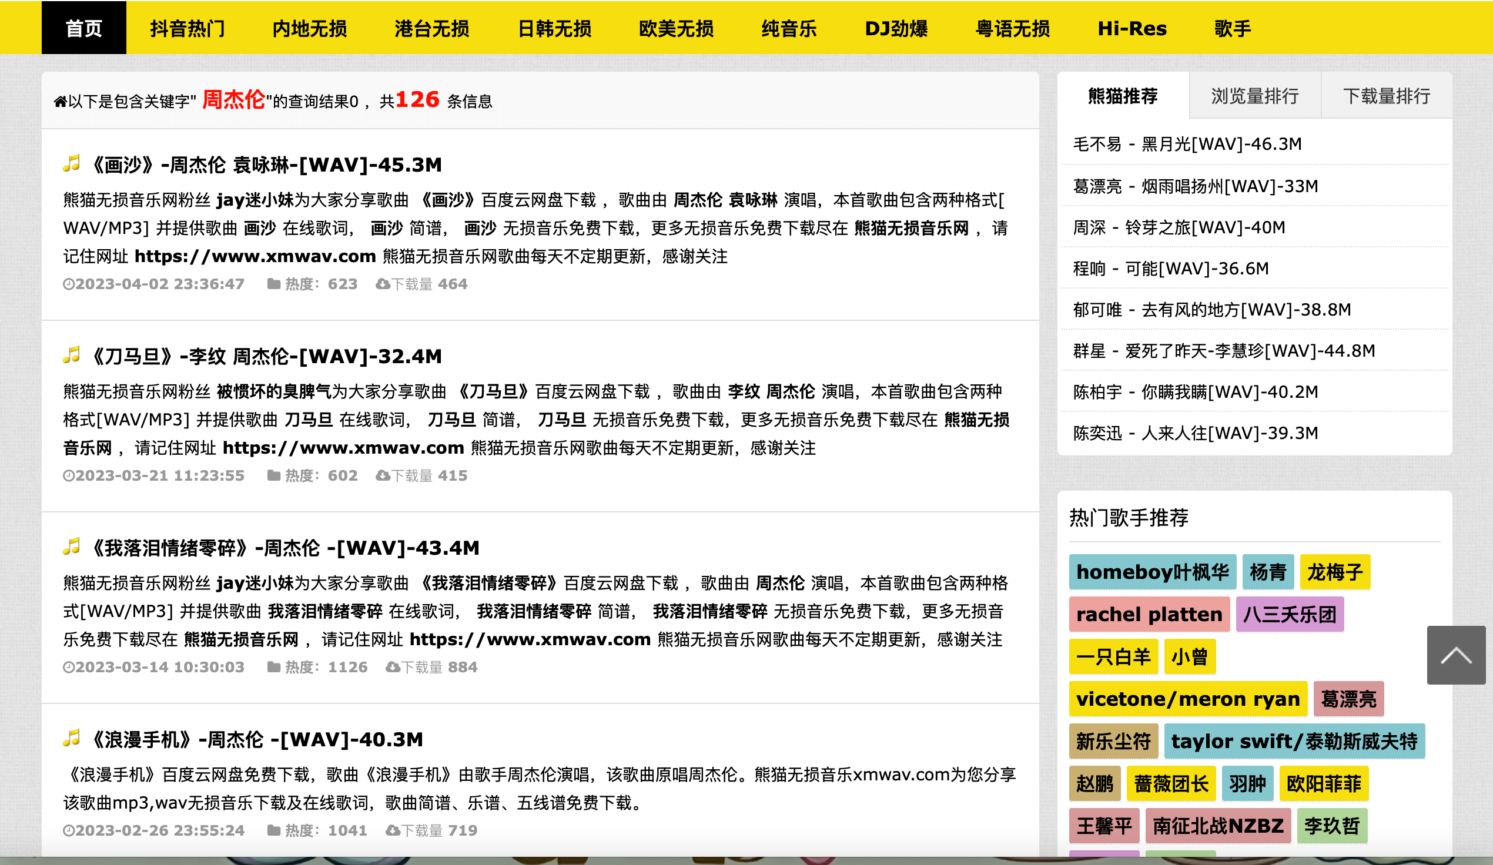Open the Hi-Res navigation menu
The width and height of the screenshot is (1493, 865).
(x=1132, y=27)
